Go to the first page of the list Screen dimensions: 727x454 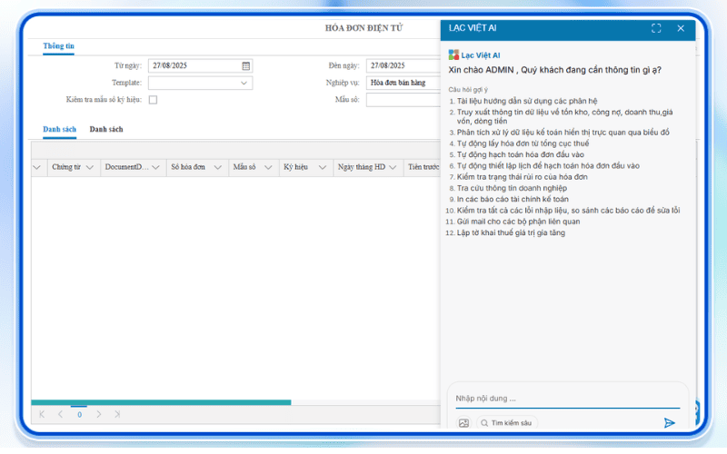point(42,414)
